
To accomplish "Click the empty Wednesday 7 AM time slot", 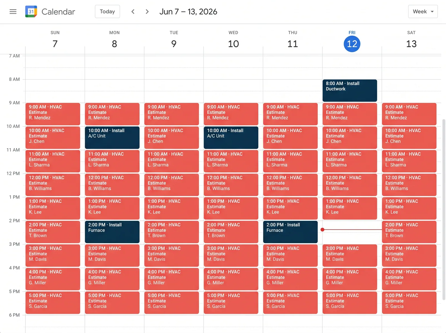I will pyautogui.click(x=233, y=67).
